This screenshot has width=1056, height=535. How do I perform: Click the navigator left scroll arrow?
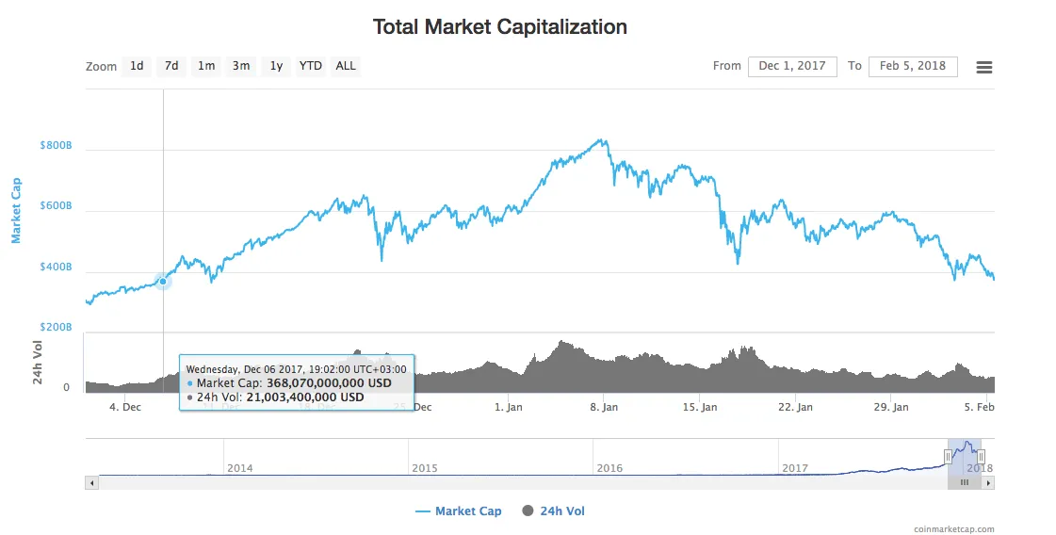[x=91, y=482]
